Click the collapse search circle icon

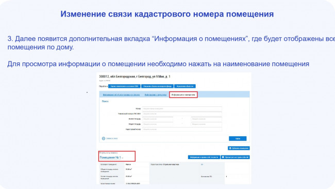[x=104, y=138]
